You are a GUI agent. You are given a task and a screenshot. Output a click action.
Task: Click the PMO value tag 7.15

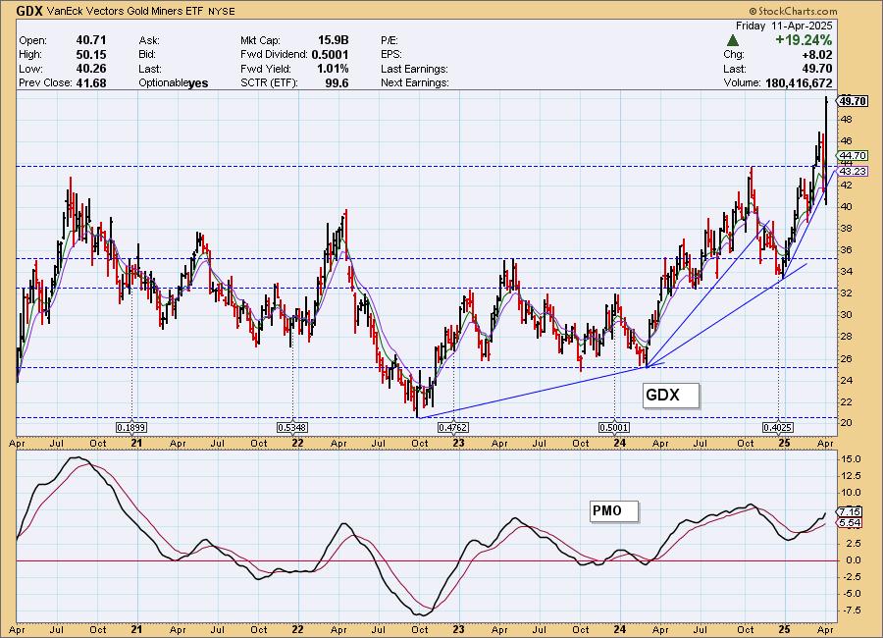coord(850,511)
